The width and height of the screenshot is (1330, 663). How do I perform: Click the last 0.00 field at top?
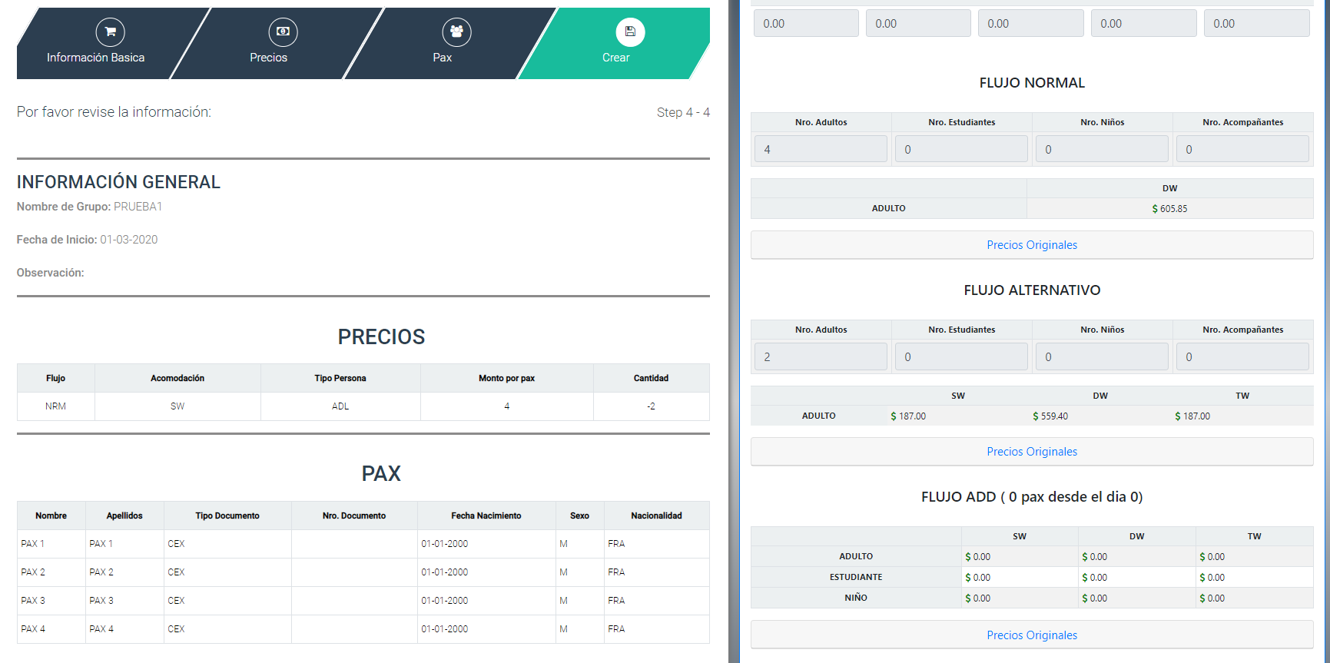tap(1255, 23)
